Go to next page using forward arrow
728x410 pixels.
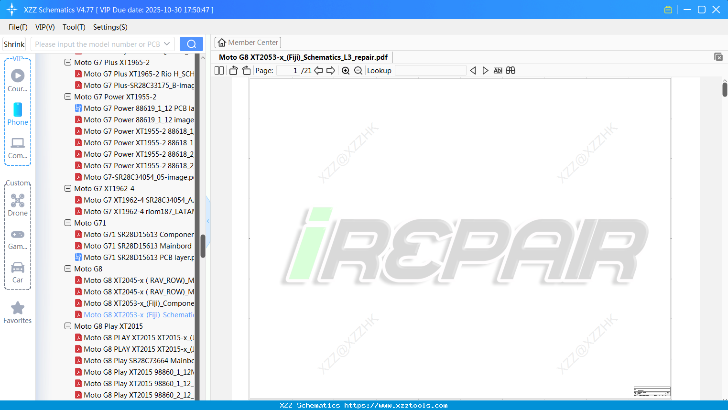click(330, 70)
